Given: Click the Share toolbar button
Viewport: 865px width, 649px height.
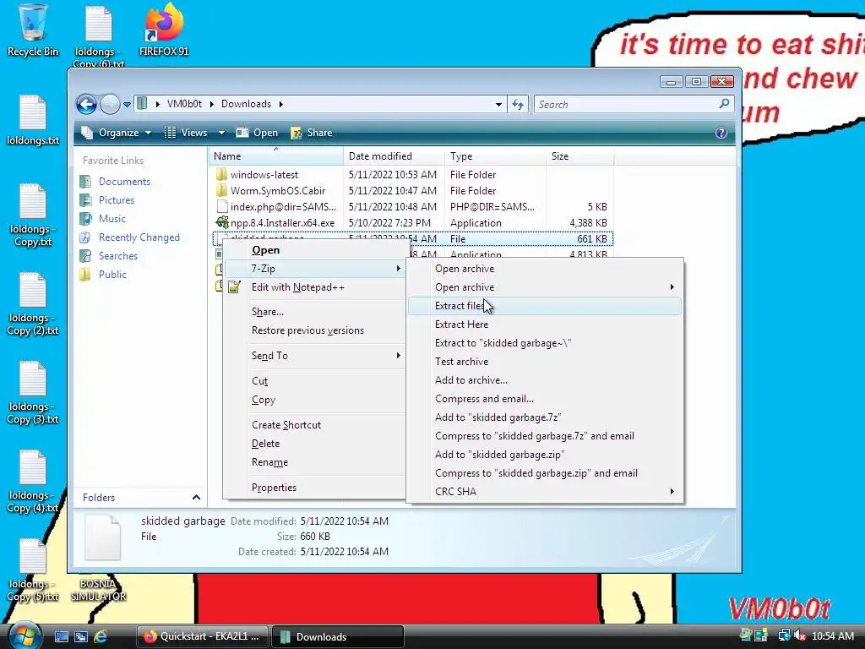Looking at the screenshot, I should pyautogui.click(x=312, y=133).
